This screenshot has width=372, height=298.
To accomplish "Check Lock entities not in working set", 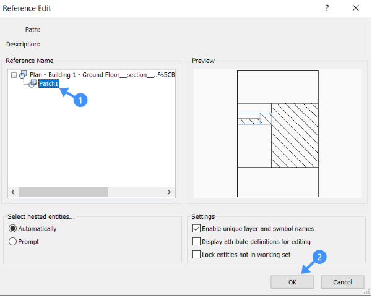I will tap(196, 255).
